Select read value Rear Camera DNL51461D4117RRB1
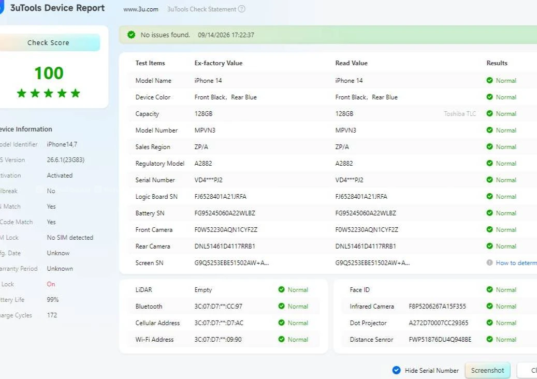537x379 pixels. point(366,246)
